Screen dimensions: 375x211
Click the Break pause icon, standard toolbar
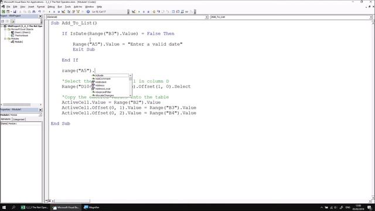(x=54, y=12)
